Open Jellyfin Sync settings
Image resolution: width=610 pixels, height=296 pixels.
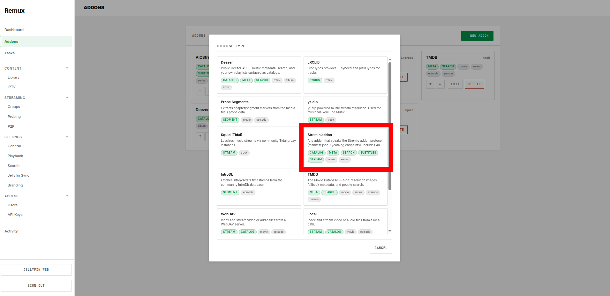[x=19, y=175]
